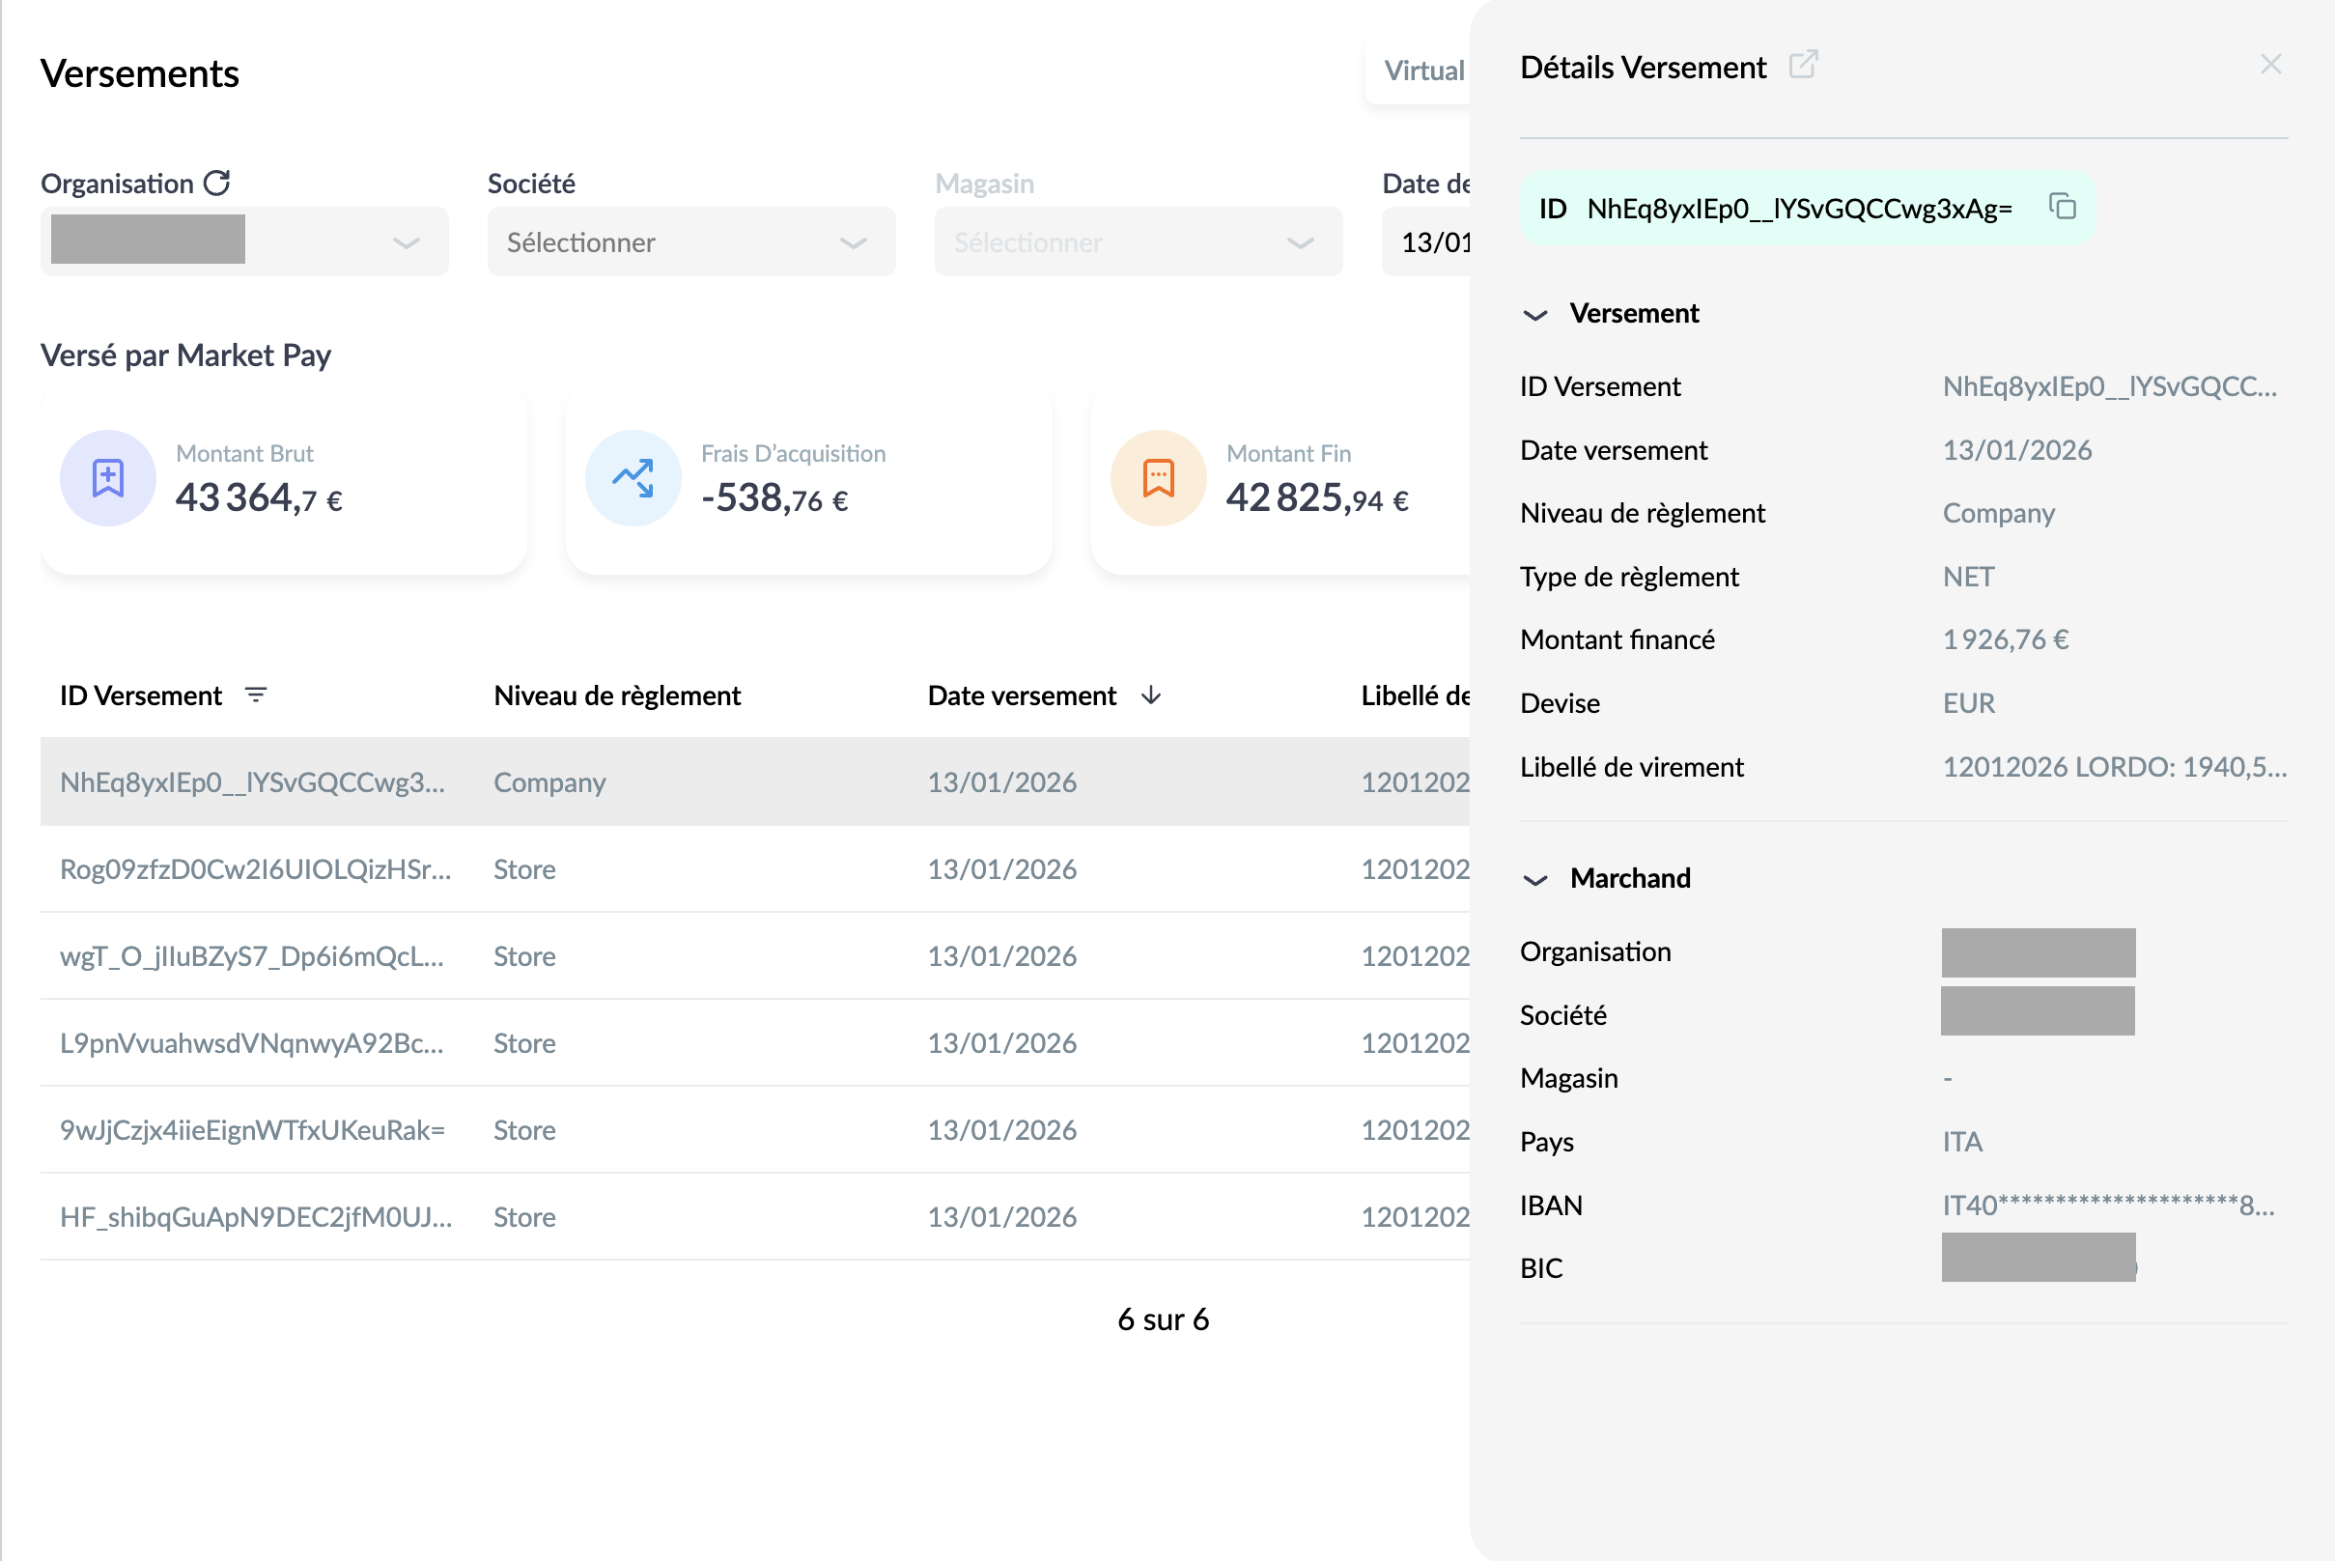The height and width of the screenshot is (1561, 2335).
Task: Switch to the Virtual tab
Action: tap(1423, 71)
